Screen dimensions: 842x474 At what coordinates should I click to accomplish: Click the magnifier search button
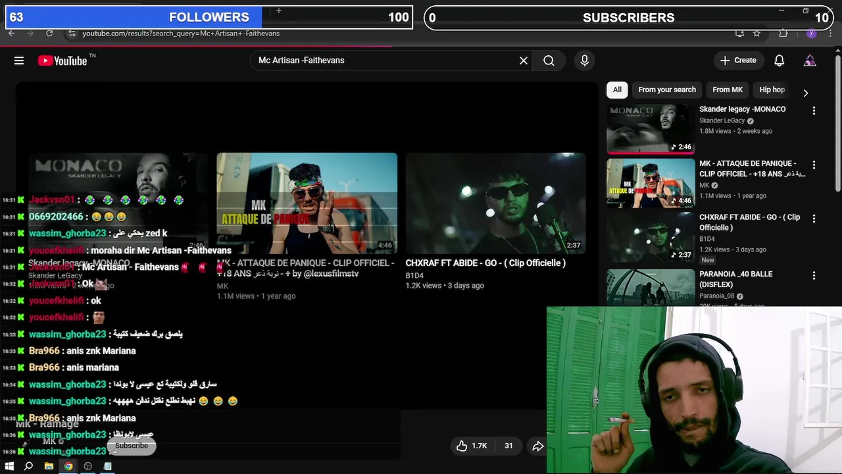pyautogui.click(x=549, y=61)
